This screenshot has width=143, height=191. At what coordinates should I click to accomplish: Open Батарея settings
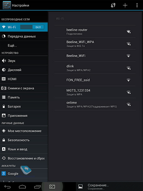pos(24,106)
